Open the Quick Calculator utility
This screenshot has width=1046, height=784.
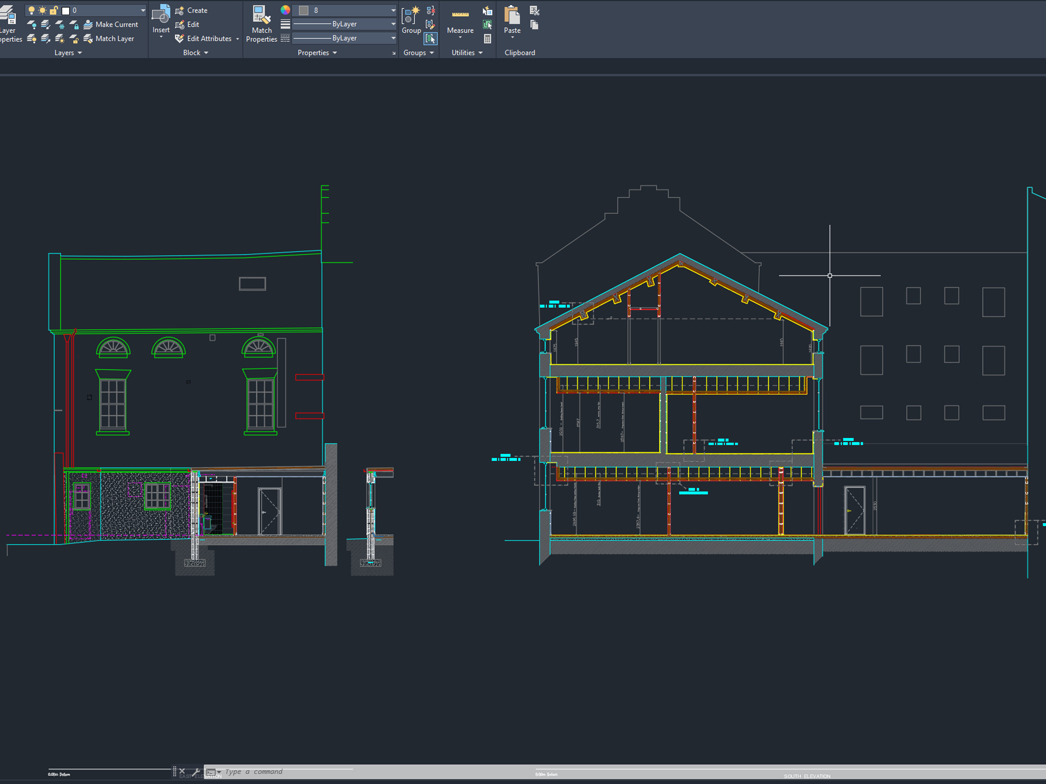[487, 38]
